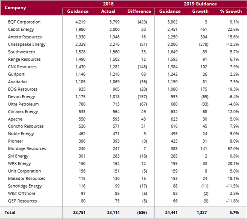Select QEP percent growth -11.8%
The image size is (247, 219).
pos(232,201)
